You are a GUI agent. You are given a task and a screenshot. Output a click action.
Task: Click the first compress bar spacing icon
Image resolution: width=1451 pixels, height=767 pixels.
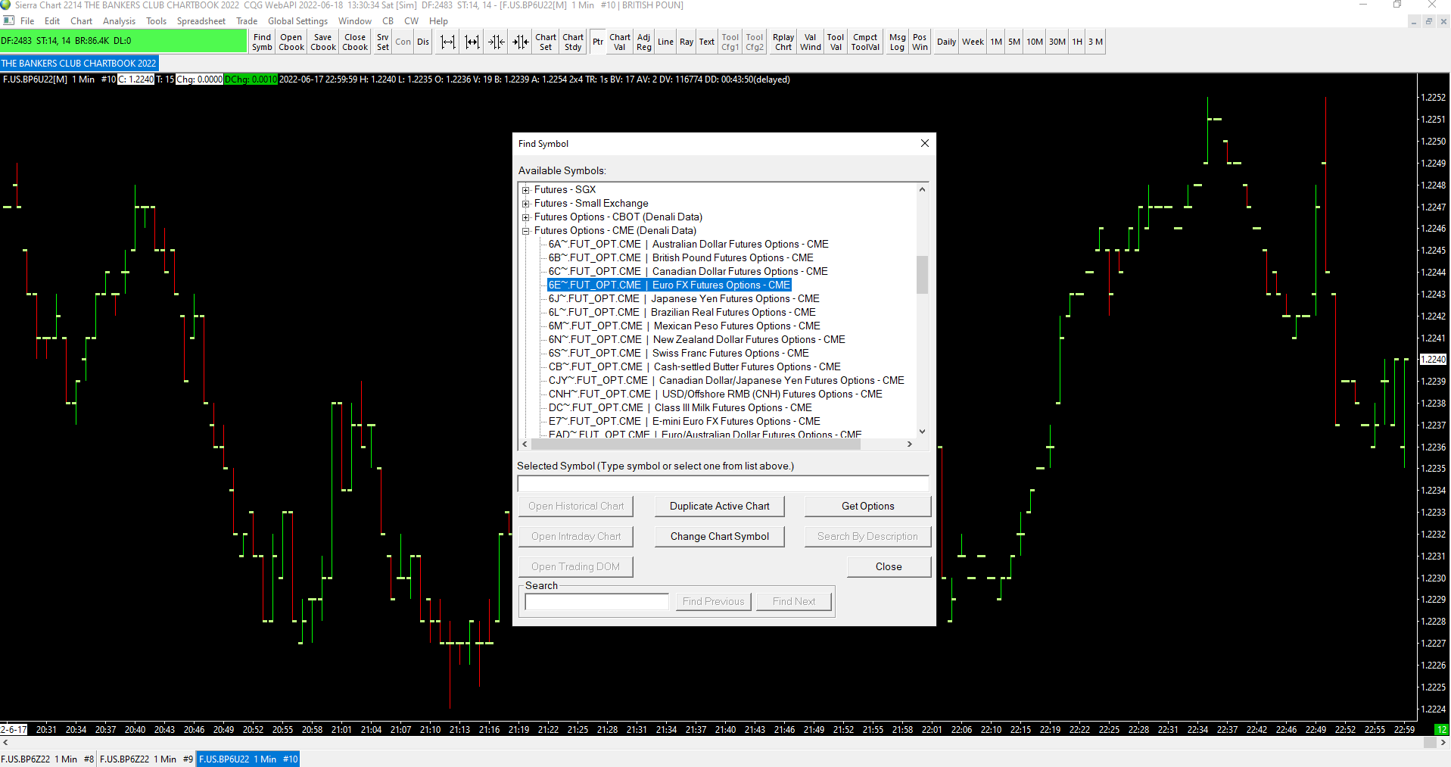pos(497,42)
